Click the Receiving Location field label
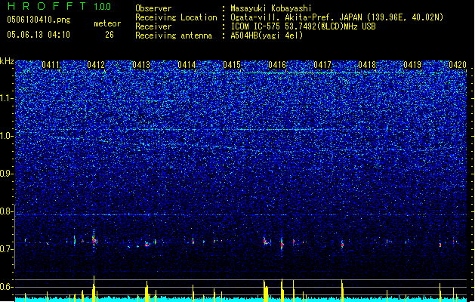The width and height of the screenshot is (475, 302). tap(176, 17)
